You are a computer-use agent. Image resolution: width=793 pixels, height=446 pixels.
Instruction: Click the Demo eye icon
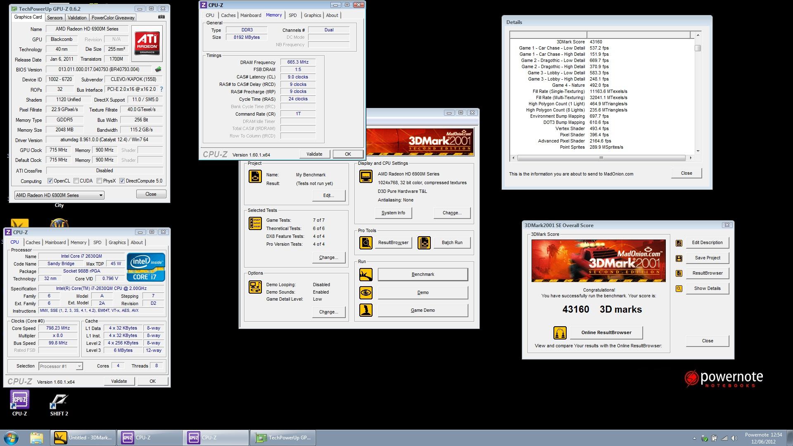tap(366, 292)
